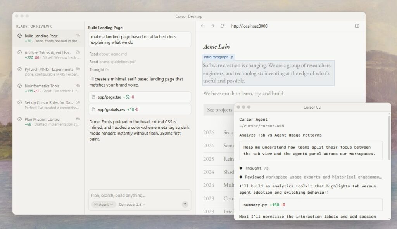Viewport: 397px width, 229px height.
Task: Click the check icon for Build Landing Page
Action: tap(19, 36)
